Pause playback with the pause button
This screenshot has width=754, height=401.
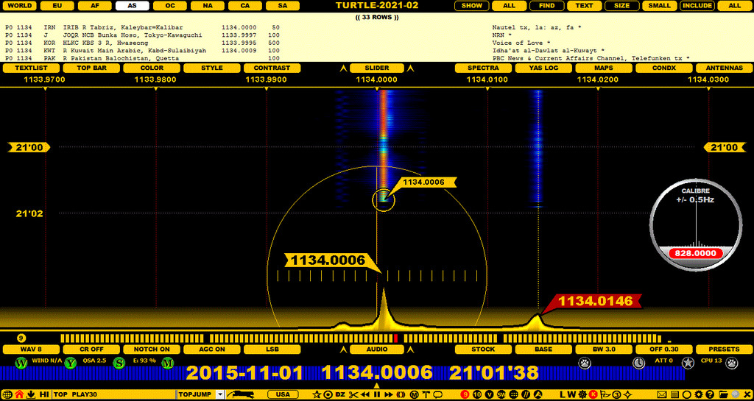click(x=377, y=394)
